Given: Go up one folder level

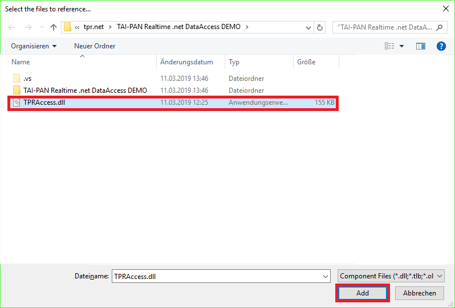Looking at the screenshot, I should [54, 27].
